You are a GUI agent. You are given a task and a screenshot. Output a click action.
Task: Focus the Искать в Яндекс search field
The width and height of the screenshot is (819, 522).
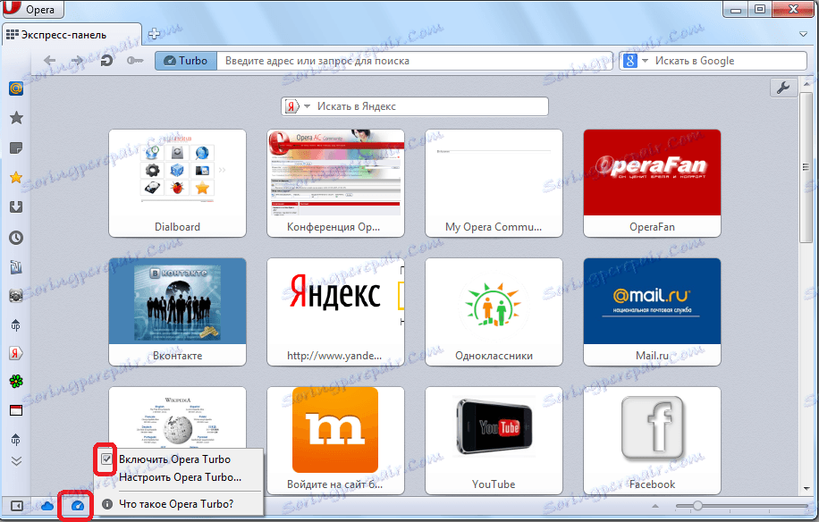[431, 106]
